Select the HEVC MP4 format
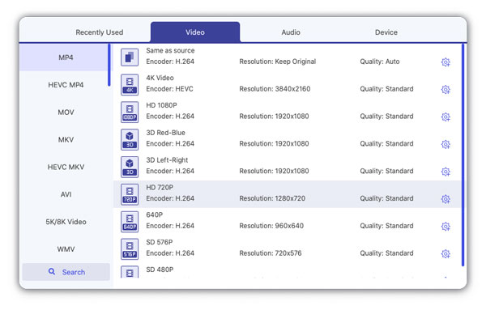Screen dimensions: 486x310 [66, 85]
